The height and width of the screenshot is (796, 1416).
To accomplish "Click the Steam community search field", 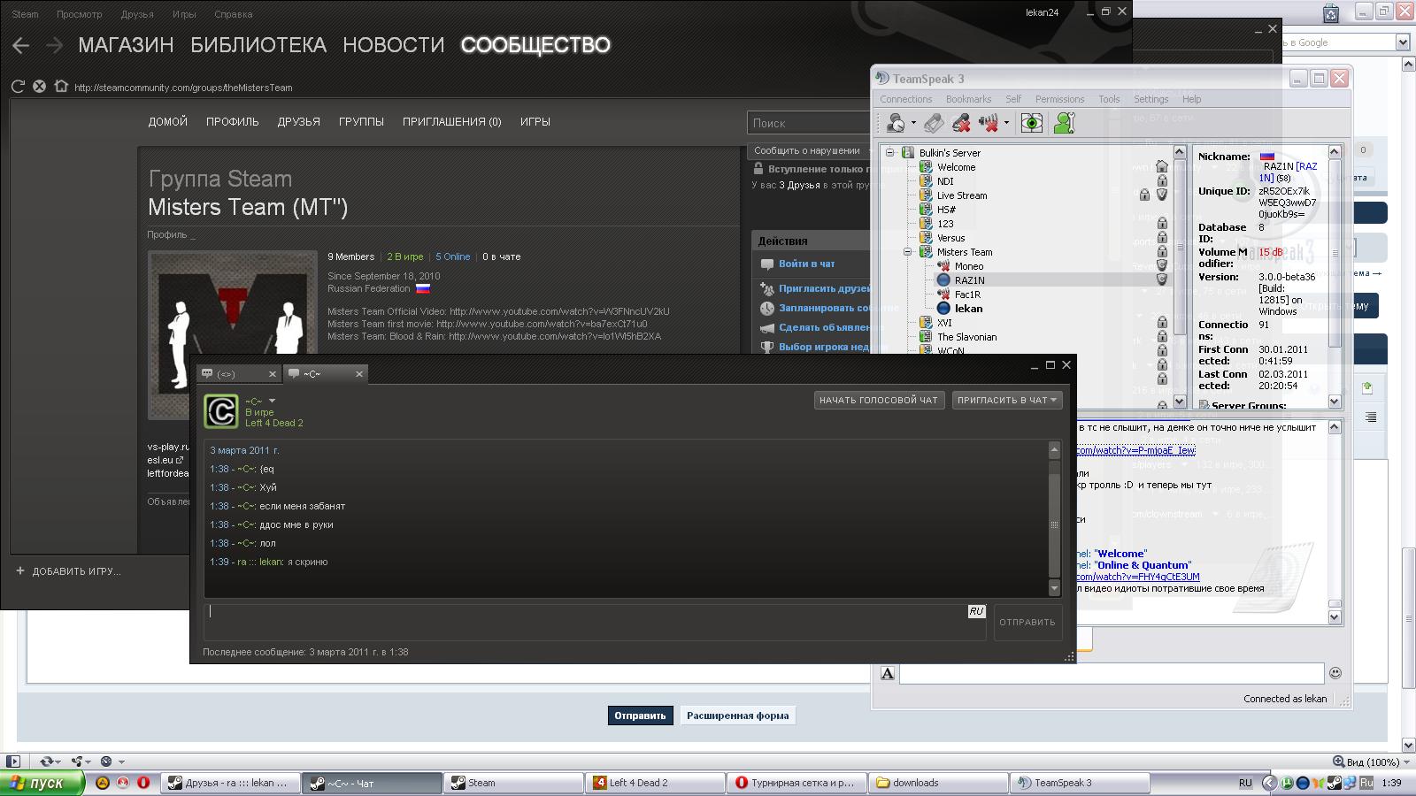I will [809, 123].
